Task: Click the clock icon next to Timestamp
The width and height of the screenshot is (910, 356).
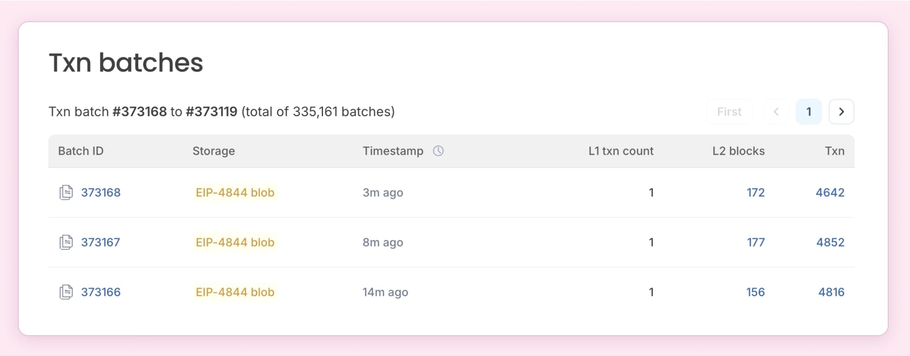Action: pyautogui.click(x=438, y=150)
